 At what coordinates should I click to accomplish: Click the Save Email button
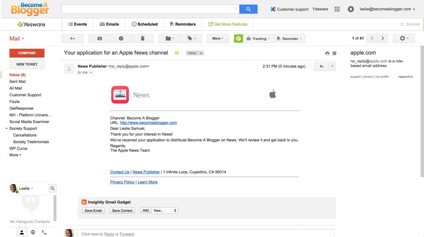tap(93, 211)
